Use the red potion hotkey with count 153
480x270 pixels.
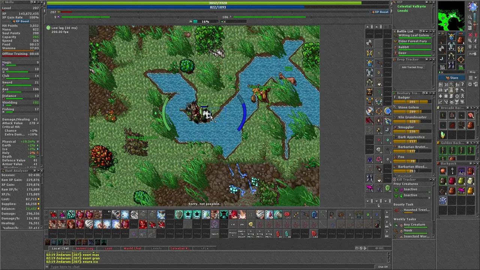tap(314, 233)
